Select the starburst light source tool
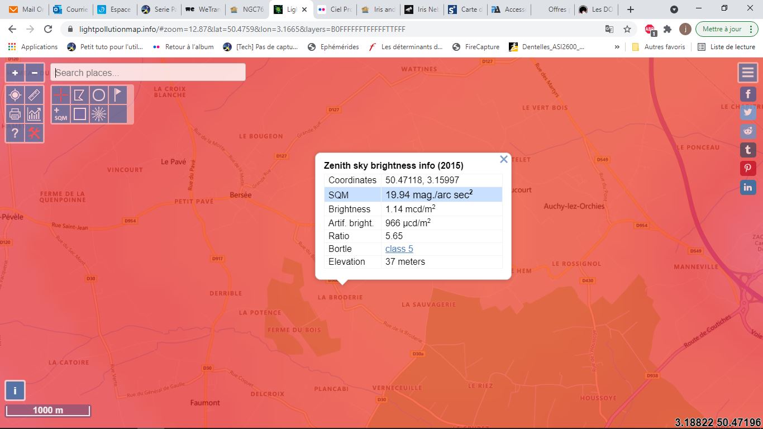This screenshot has height=429, width=763. coord(99,114)
